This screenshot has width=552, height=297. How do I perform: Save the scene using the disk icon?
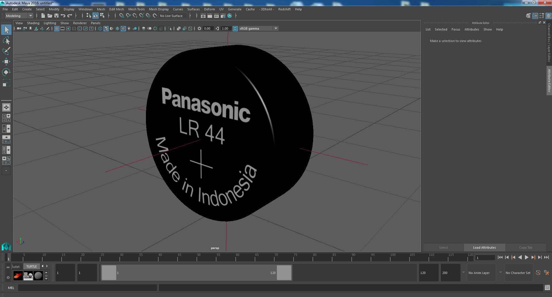tap(56, 16)
